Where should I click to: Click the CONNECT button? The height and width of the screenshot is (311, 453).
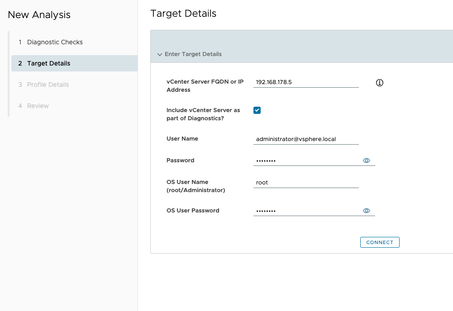[380, 242]
